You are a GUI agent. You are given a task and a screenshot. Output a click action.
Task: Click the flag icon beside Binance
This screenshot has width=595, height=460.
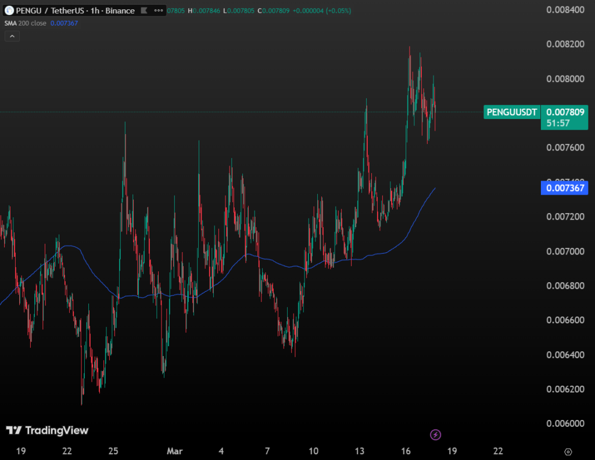144,10
